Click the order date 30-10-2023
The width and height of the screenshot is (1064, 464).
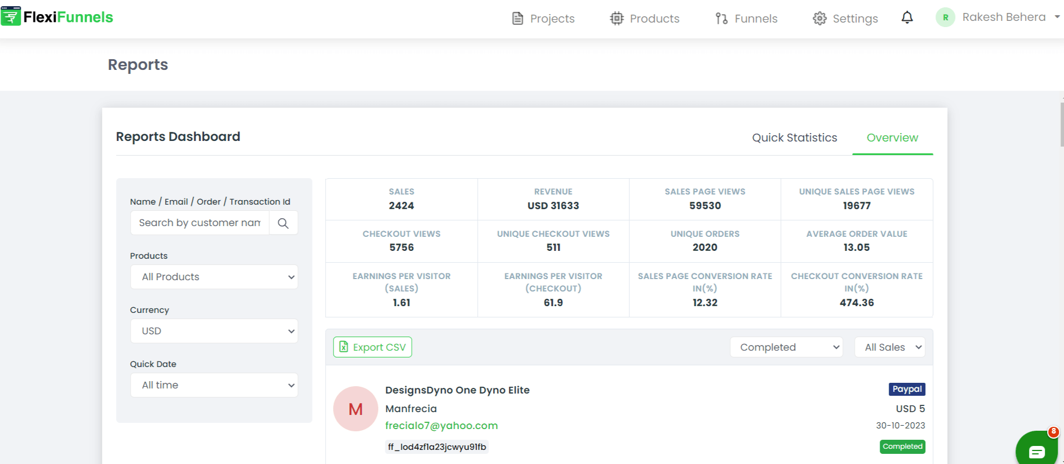click(901, 426)
